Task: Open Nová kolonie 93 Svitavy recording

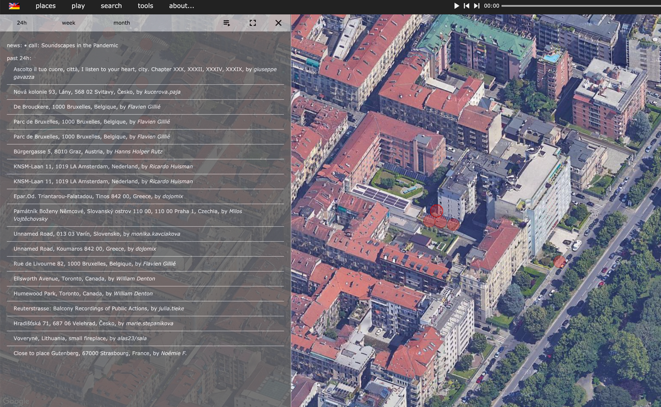Action: (x=145, y=92)
